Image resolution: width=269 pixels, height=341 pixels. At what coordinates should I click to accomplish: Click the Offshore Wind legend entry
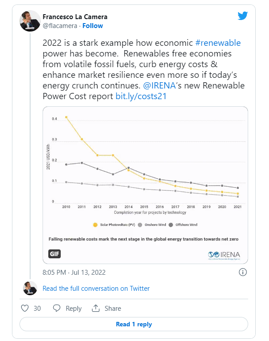coord(183,225)
